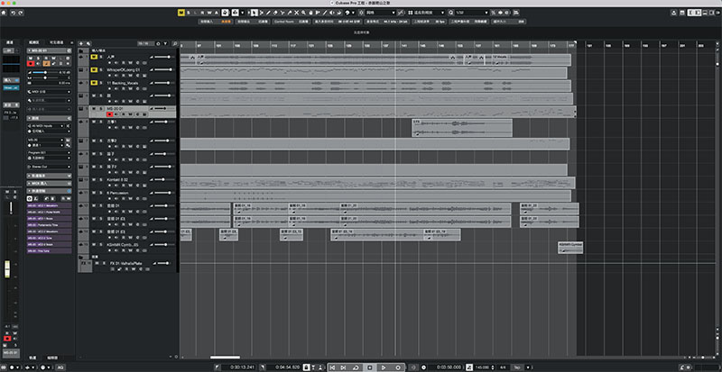The image size is (722, 372).
Task: Solo the 人声 track
Action: (101, 57)
